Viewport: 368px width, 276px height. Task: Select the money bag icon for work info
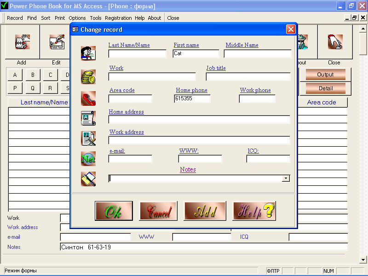(88, 76)
